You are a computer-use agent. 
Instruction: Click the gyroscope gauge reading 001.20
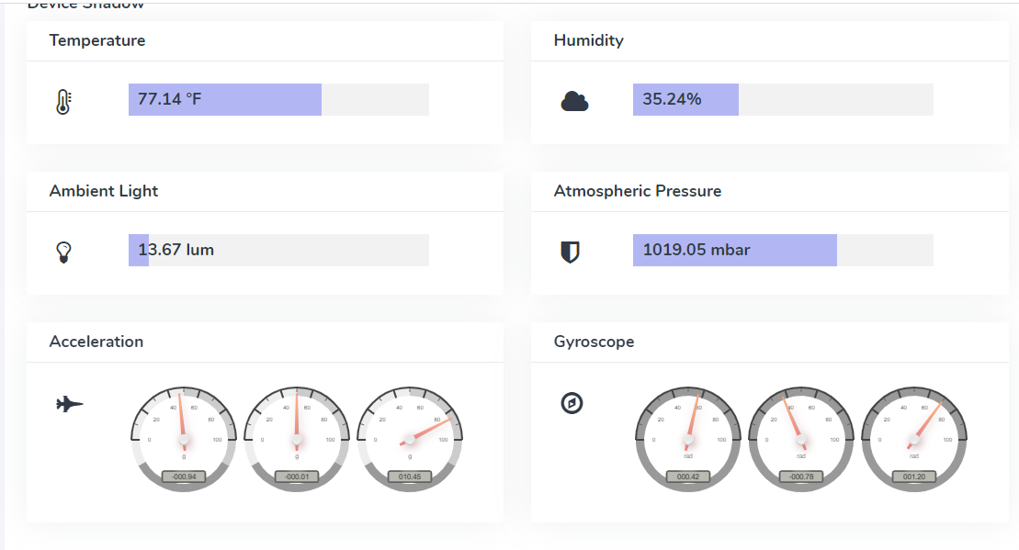click(x=914, y=437)
